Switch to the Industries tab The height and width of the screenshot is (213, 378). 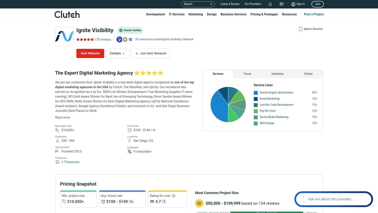tap(278, 74)
